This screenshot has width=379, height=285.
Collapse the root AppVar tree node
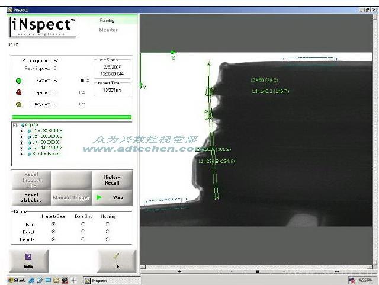[15, 125]
